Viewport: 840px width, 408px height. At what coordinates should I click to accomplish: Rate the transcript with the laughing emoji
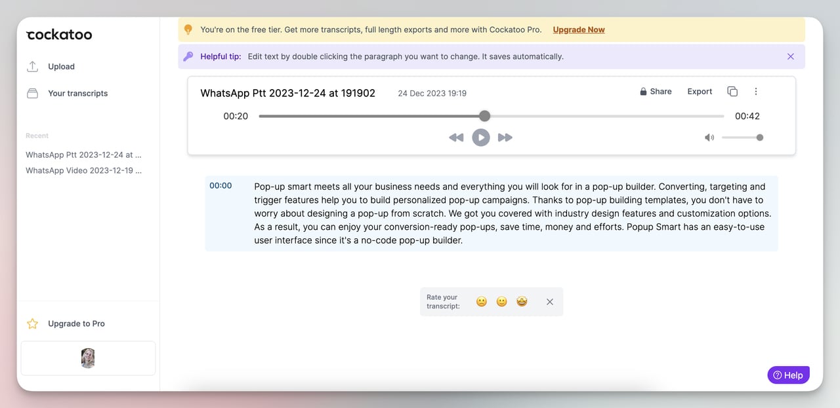(x=522, y=301)
